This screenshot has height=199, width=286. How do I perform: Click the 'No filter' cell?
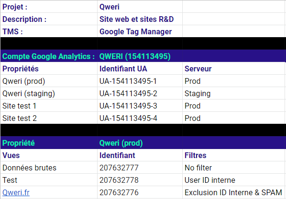[x=234, y=168]
